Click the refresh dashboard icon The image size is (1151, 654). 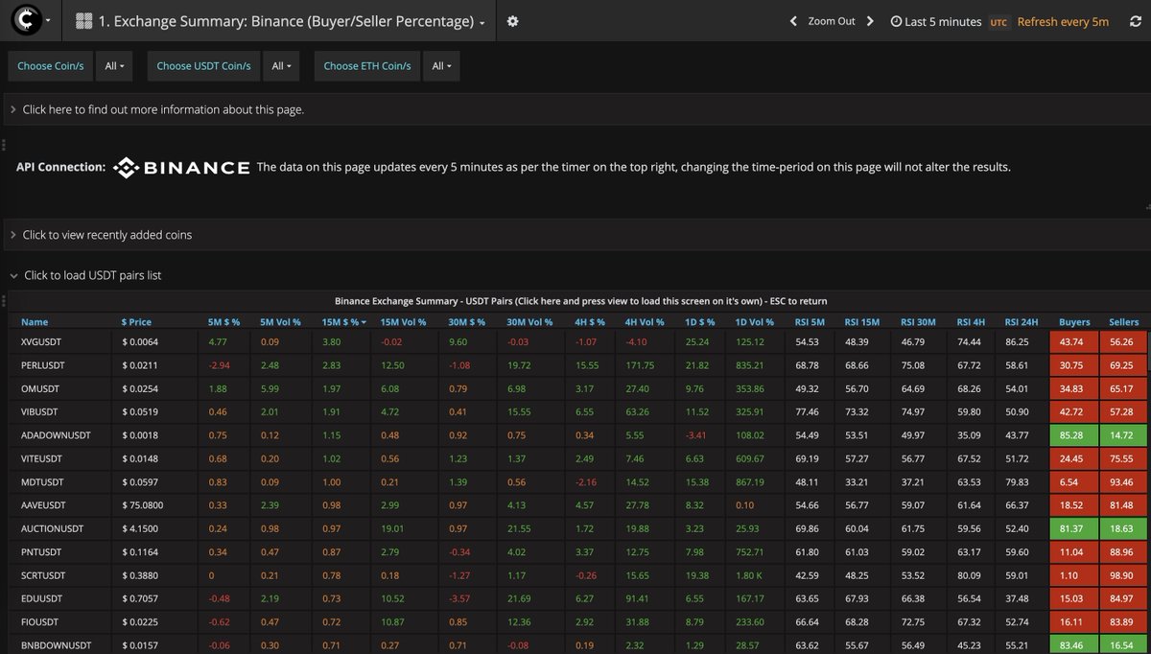point(1135,21)
